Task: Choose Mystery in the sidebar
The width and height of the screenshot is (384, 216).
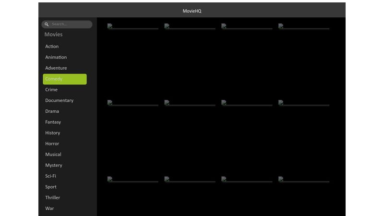Action: click(x=53, y=166)
